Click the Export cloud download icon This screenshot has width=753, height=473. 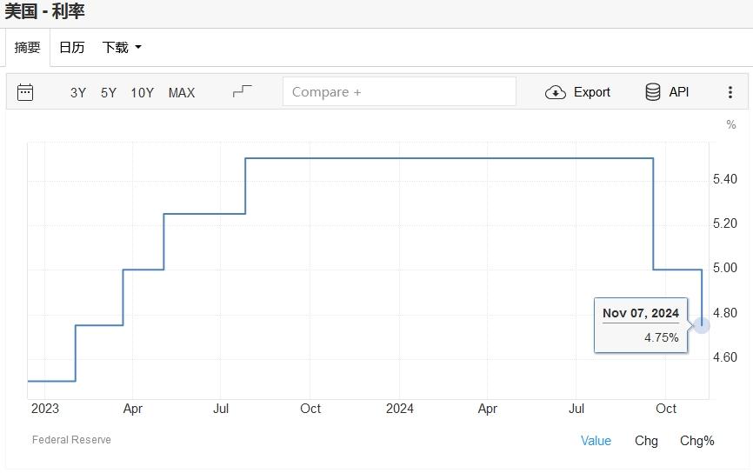pos(556,92)
